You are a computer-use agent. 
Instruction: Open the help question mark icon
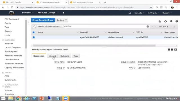[x=177, y=21]
